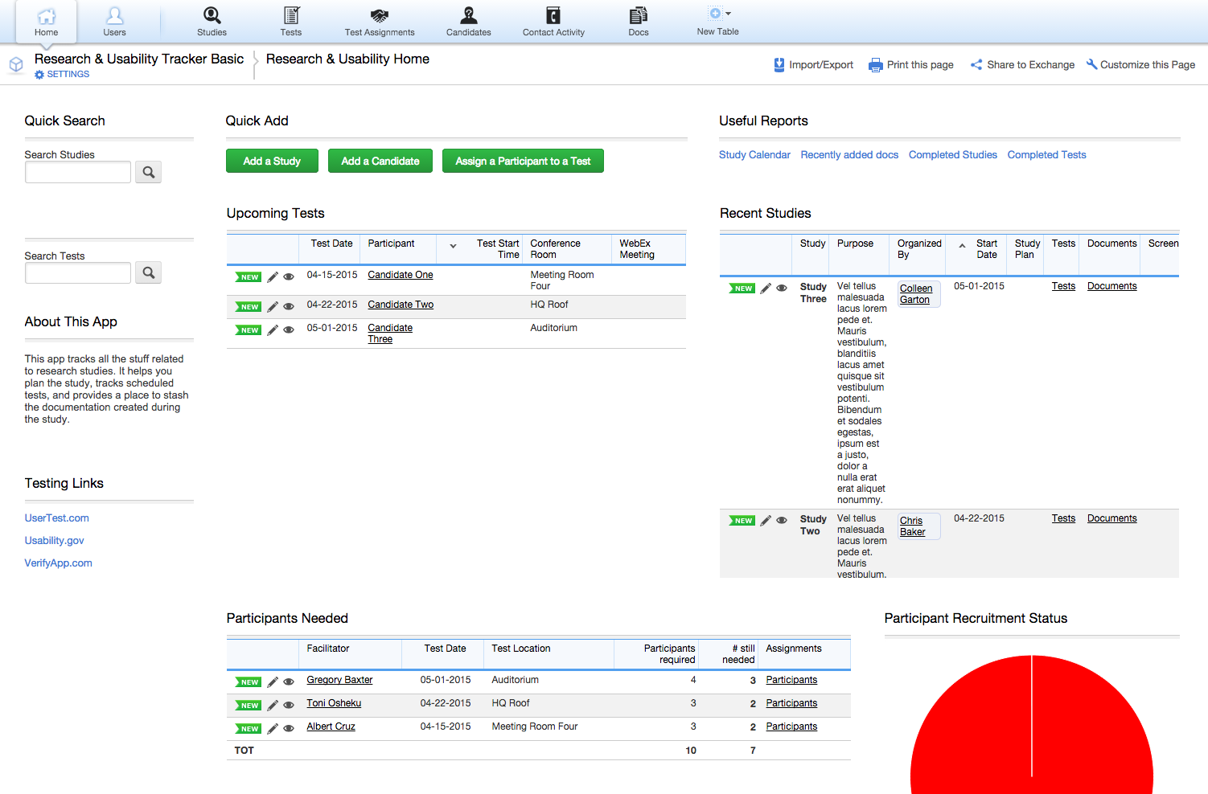Open the UserTest.com link
The height and width of the screenshot is (794, 1208).
tap(57, 518)
